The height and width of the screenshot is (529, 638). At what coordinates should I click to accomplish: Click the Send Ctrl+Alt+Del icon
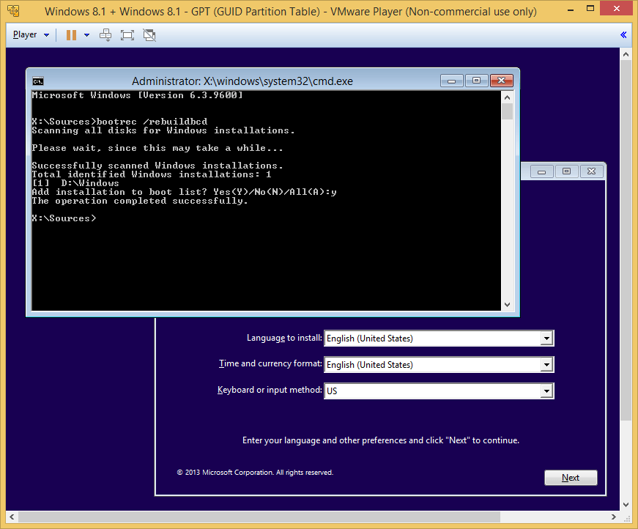click(105, 34)
